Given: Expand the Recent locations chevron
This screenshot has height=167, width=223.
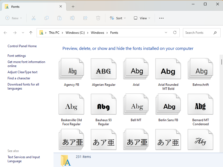Looking at the screenshot, I should pyautogui.click(x=23, y=33).
